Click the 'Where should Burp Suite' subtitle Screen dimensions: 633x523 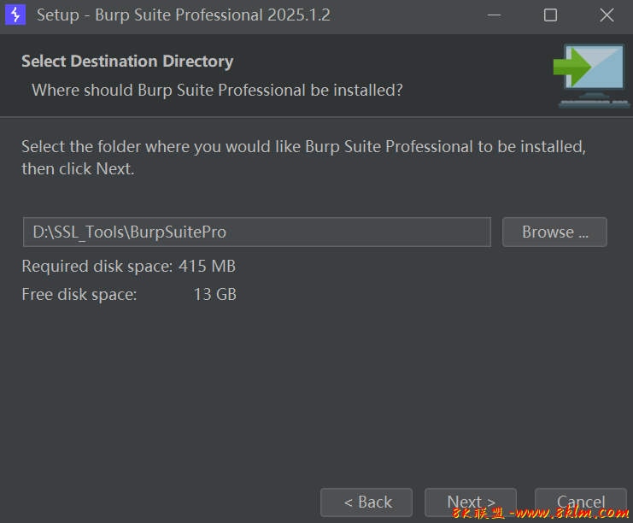(217, 90)
